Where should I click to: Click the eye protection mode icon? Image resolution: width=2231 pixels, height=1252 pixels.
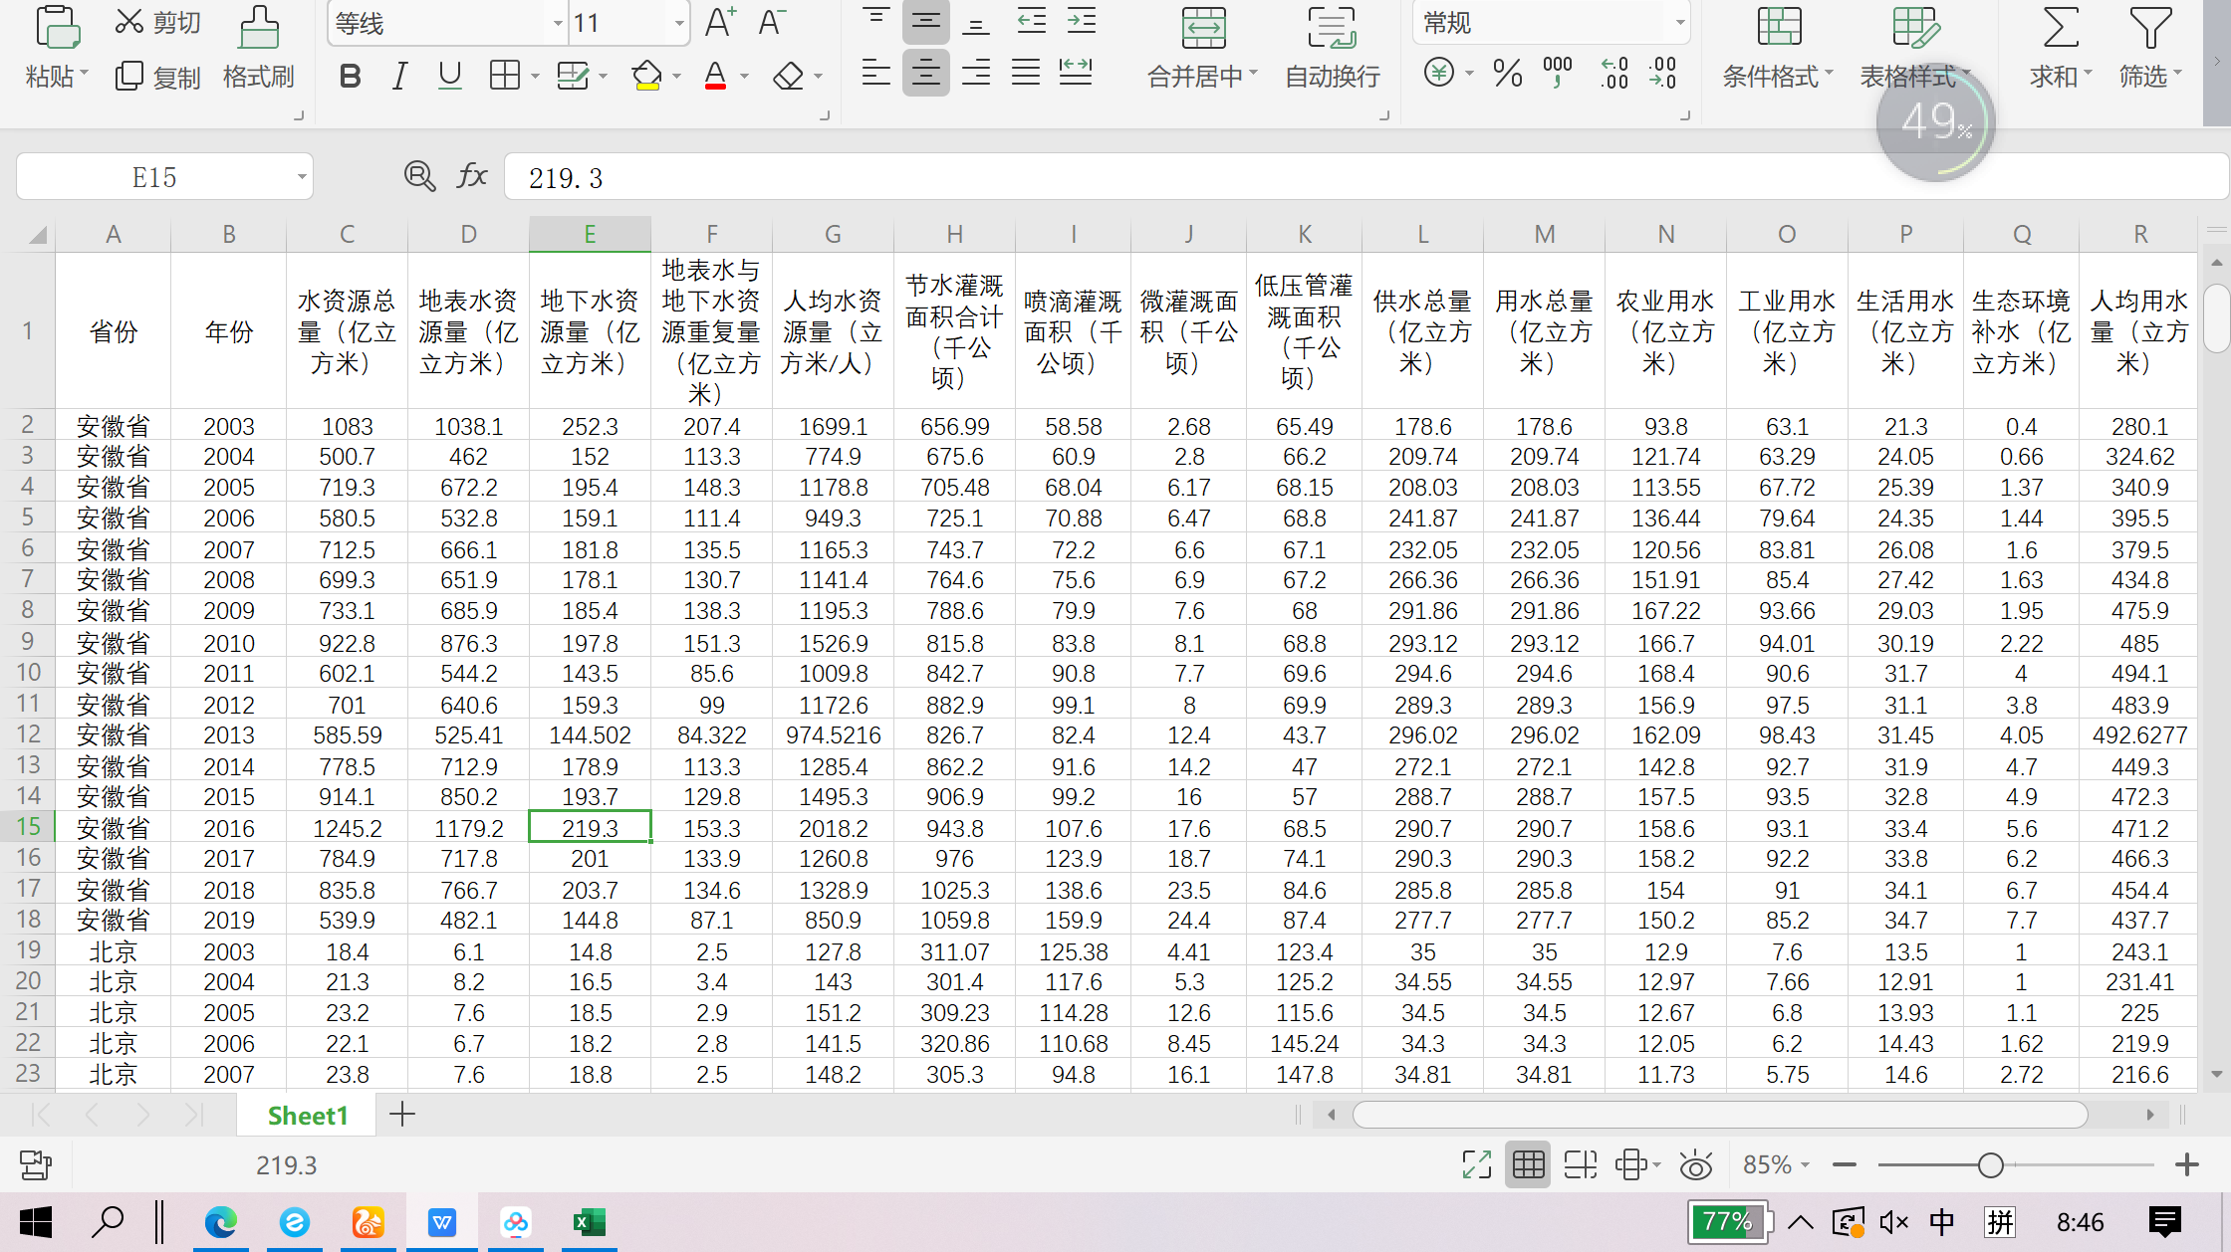point(1695,1165)
